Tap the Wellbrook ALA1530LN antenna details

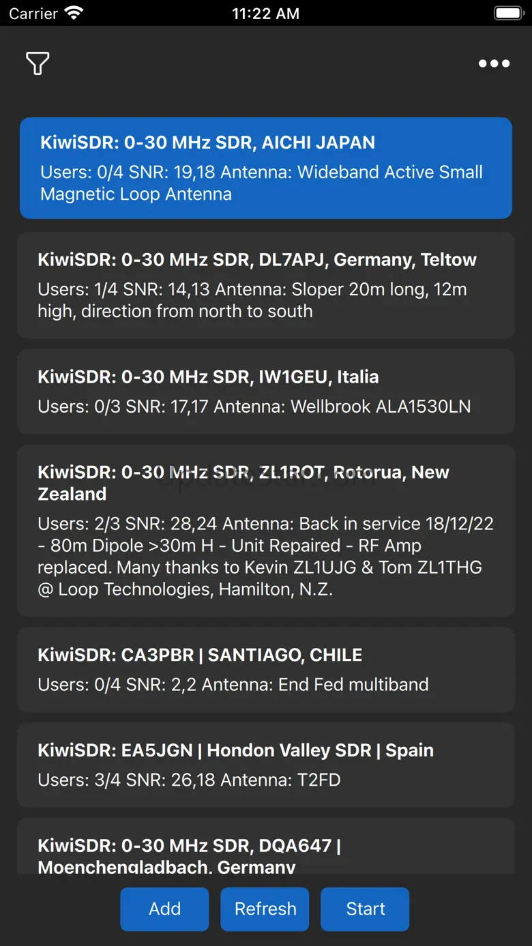pyautogui.click(x=254, y=407)
